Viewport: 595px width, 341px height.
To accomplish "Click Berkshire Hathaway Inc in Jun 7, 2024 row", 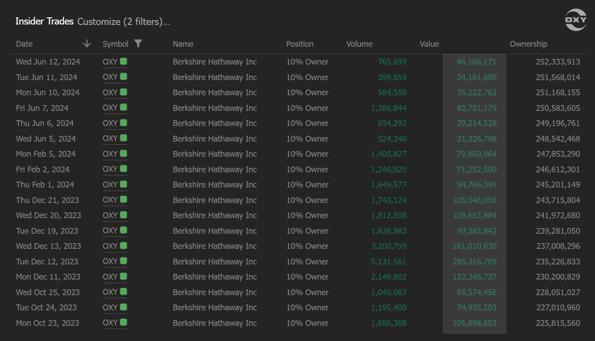I will tap(215, 108).
